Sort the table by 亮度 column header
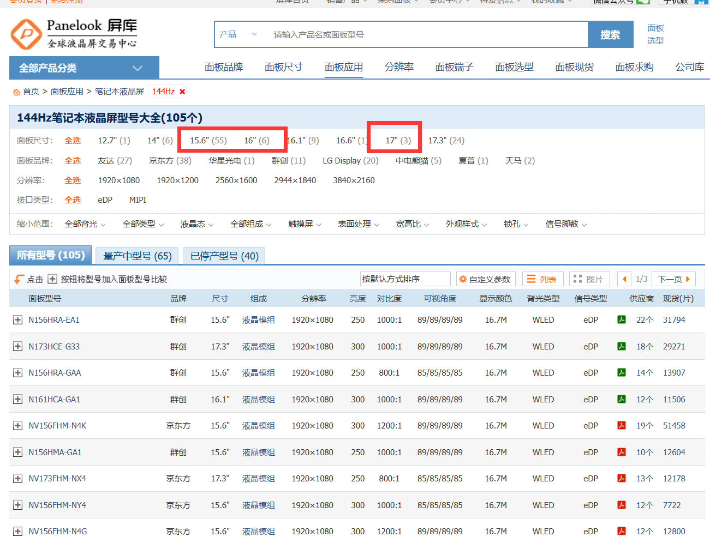The image size is (710, 543). click(x=358, y=299)
